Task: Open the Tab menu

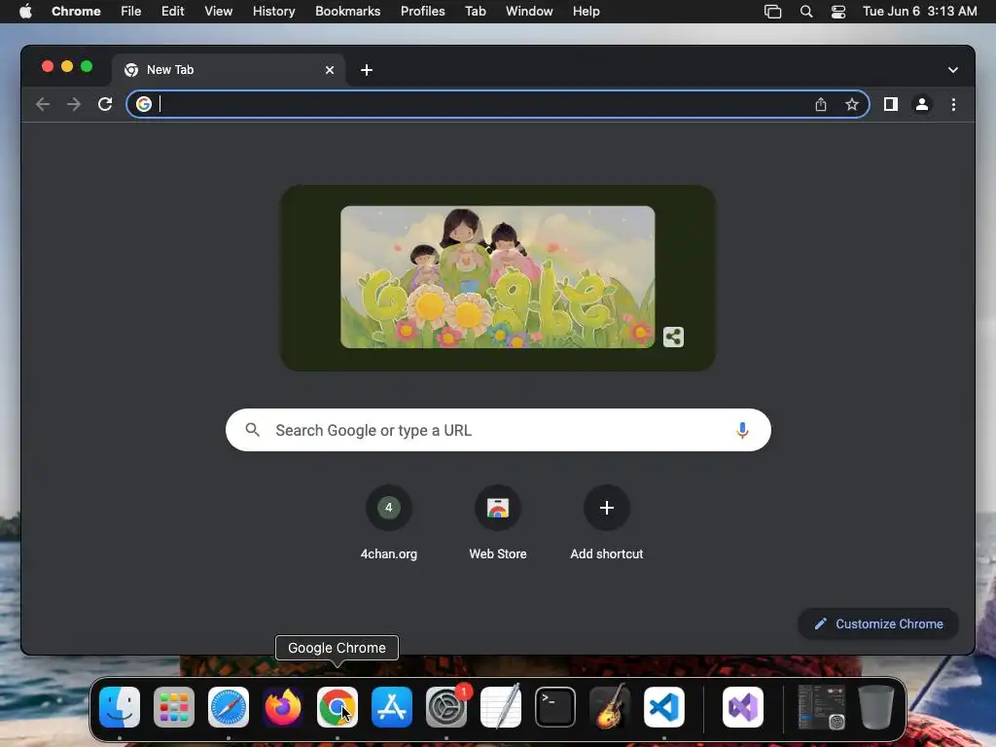Action: [x=475, y=12]
